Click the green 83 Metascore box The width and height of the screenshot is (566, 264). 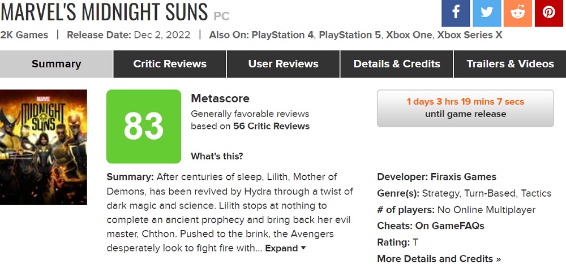coord(144,127)
